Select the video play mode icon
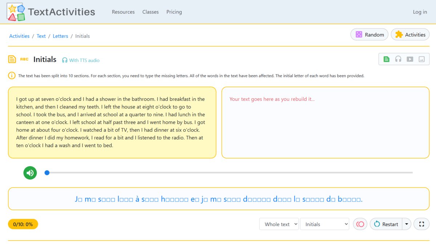Viewport: 436px width, 249px height. 410,59
